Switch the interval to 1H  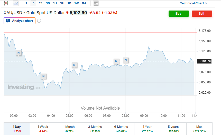click(55, 3)
